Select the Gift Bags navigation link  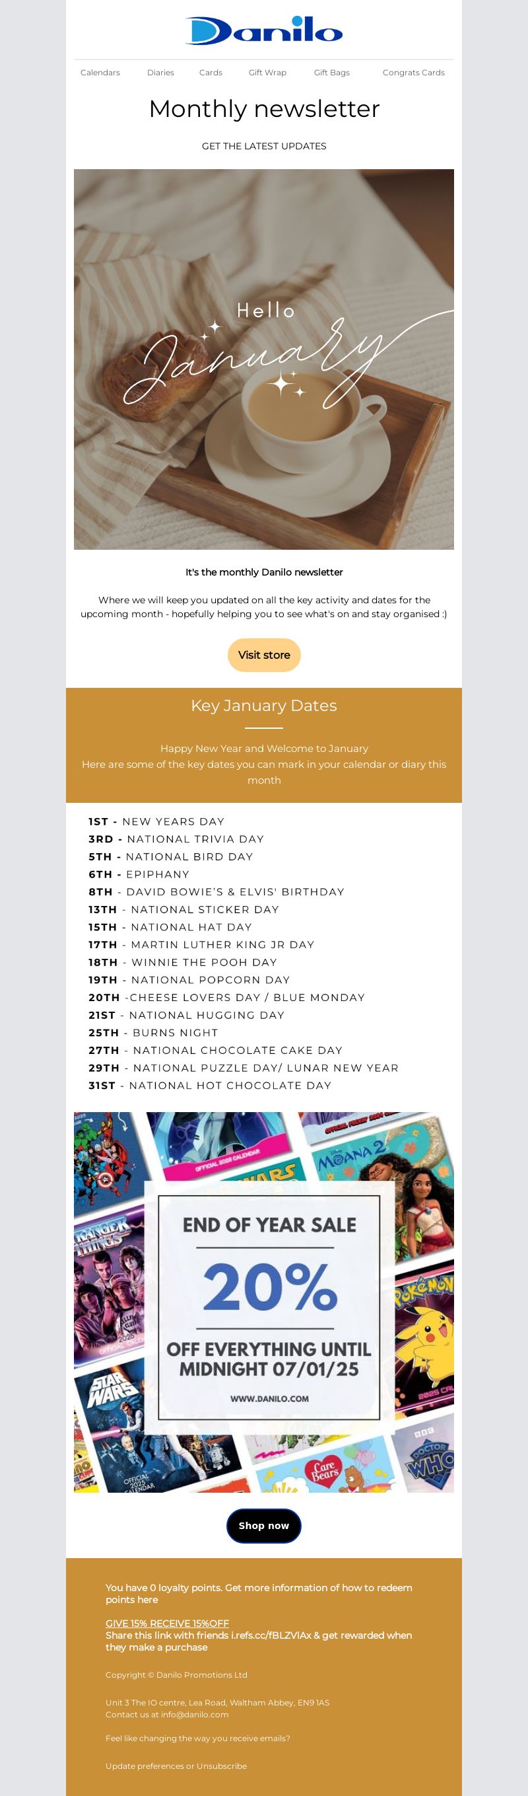331,73
